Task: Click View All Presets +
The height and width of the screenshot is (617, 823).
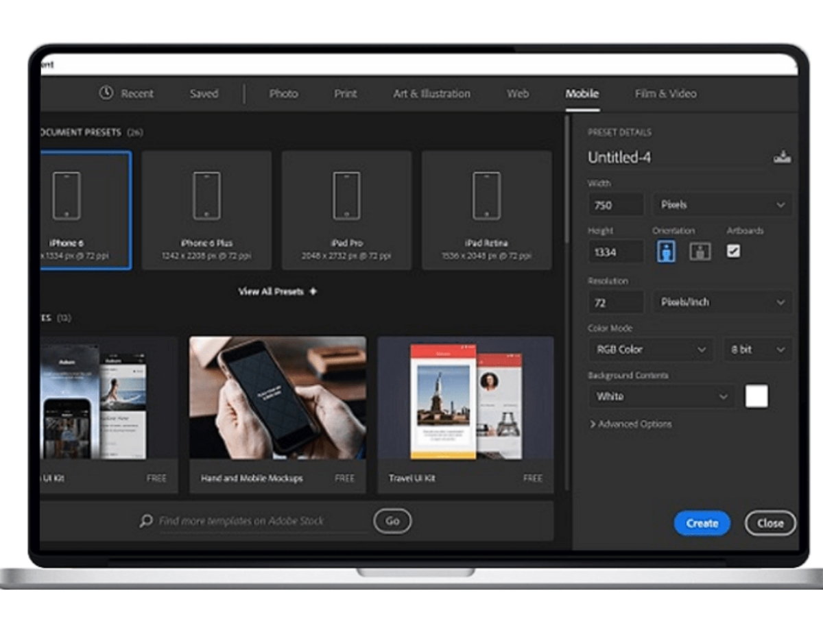Action: pyautogui.click(x=278, y=291)
